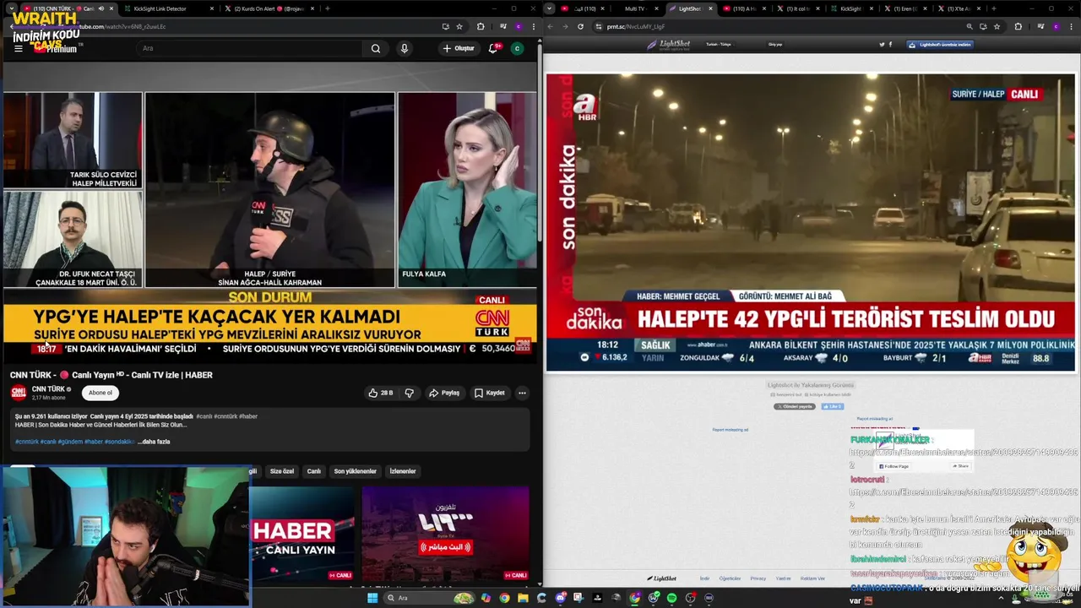
Task: Open YouTube account avatar menu
Action: pyautogui.click(x=517, y=48)
